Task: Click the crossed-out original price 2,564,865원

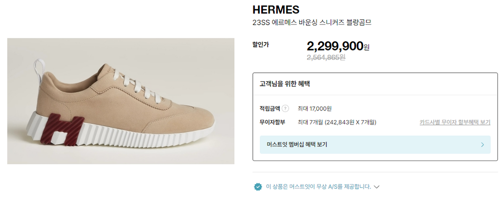Action: (326, 58)
